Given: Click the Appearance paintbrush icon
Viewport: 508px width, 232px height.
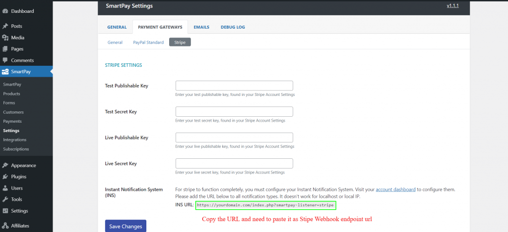Looking at the screenshot, I should click(x=5, y=165).
